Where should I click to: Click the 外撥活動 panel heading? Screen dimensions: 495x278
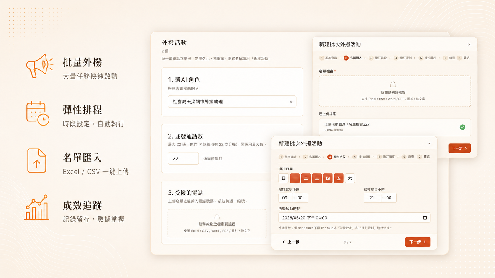[x=174, y=43]
